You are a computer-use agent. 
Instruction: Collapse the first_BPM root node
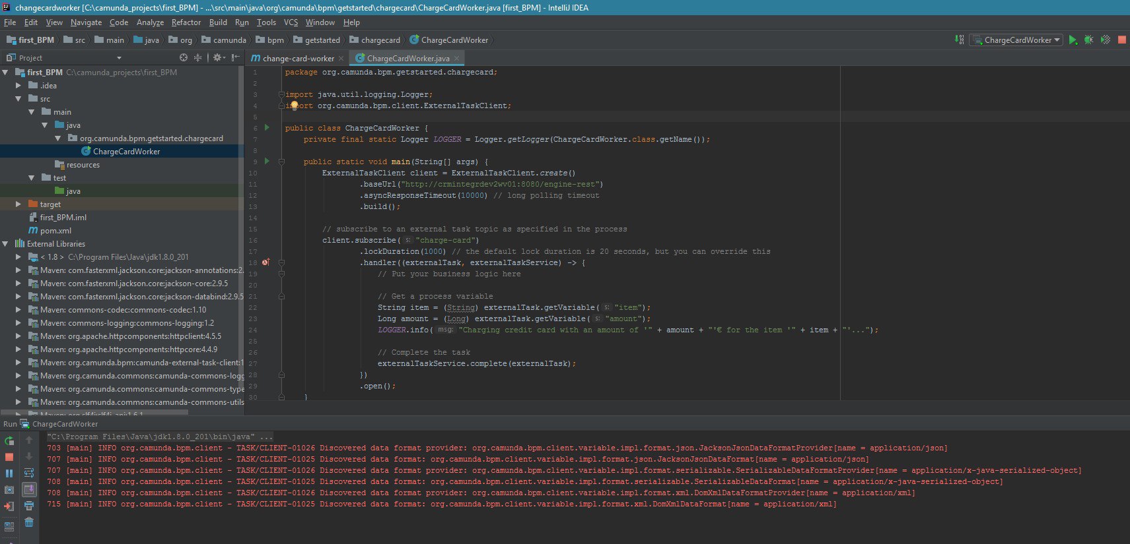coord(5,73)
